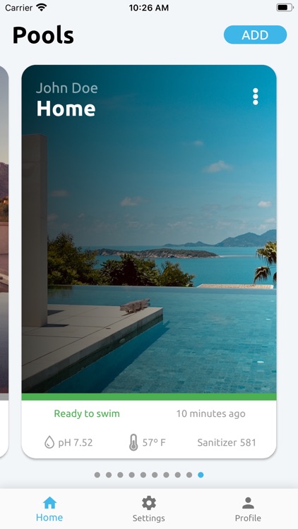Click the ADD button
The image size is (298, 529).
point(255,35)
